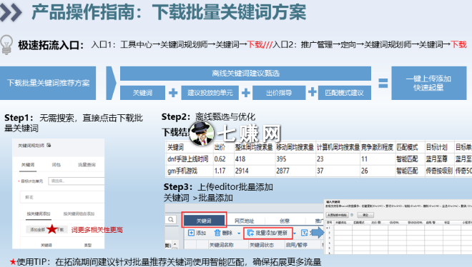Open the dropdown arrow next to 删除

point(239,233)
